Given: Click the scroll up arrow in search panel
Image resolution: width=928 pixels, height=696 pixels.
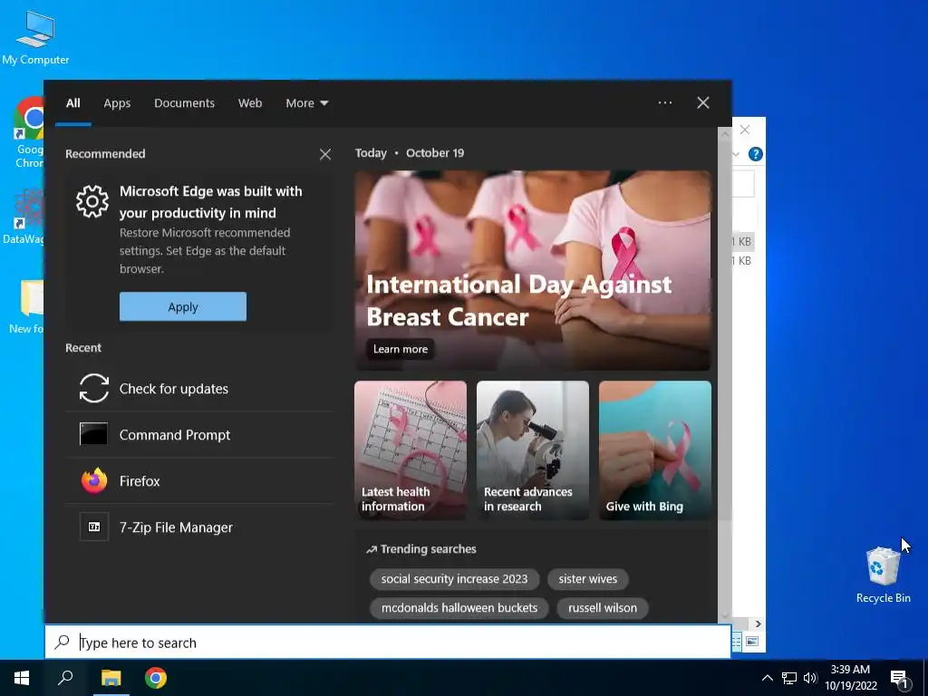Looking at the screenshot, I should 725,134.
